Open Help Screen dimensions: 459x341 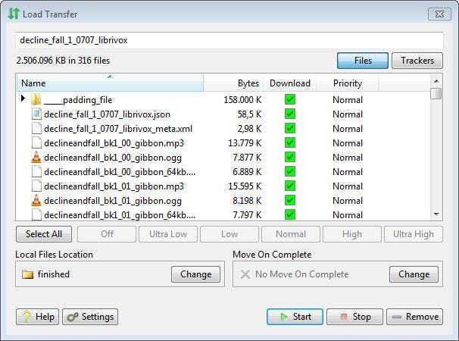[x=37, y=317]
